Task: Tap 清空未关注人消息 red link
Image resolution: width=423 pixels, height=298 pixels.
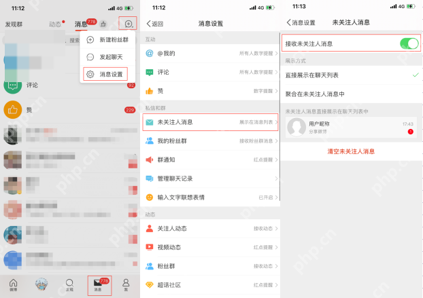Action: (x=351, y=151)
